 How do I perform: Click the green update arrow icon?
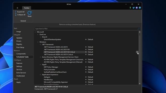(x=130, y=8)
